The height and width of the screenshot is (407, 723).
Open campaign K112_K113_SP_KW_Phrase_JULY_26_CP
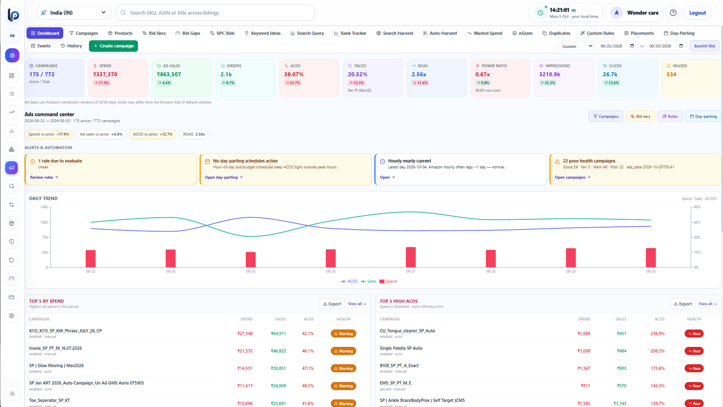click(x=66, y=331)
